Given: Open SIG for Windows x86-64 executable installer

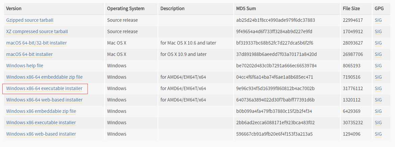Looking at the screenshot, I should click(x=378, y=88).
